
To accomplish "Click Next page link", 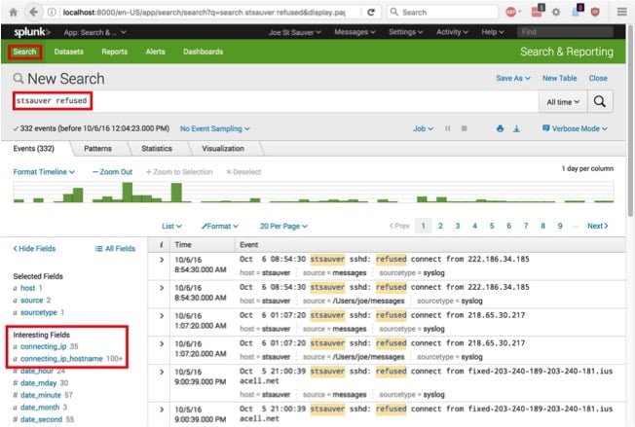I will (x=597, y=226).
